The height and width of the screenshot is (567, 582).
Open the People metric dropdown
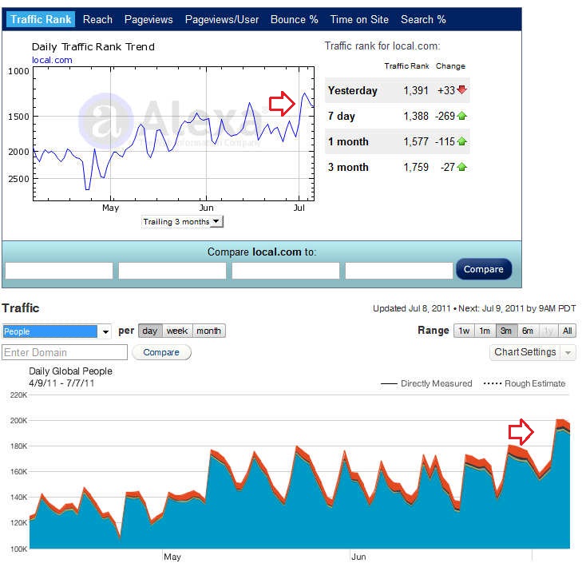[x=57, y=331]
